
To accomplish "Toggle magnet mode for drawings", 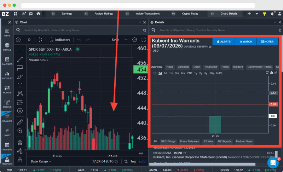I will [x=20, y=142].
